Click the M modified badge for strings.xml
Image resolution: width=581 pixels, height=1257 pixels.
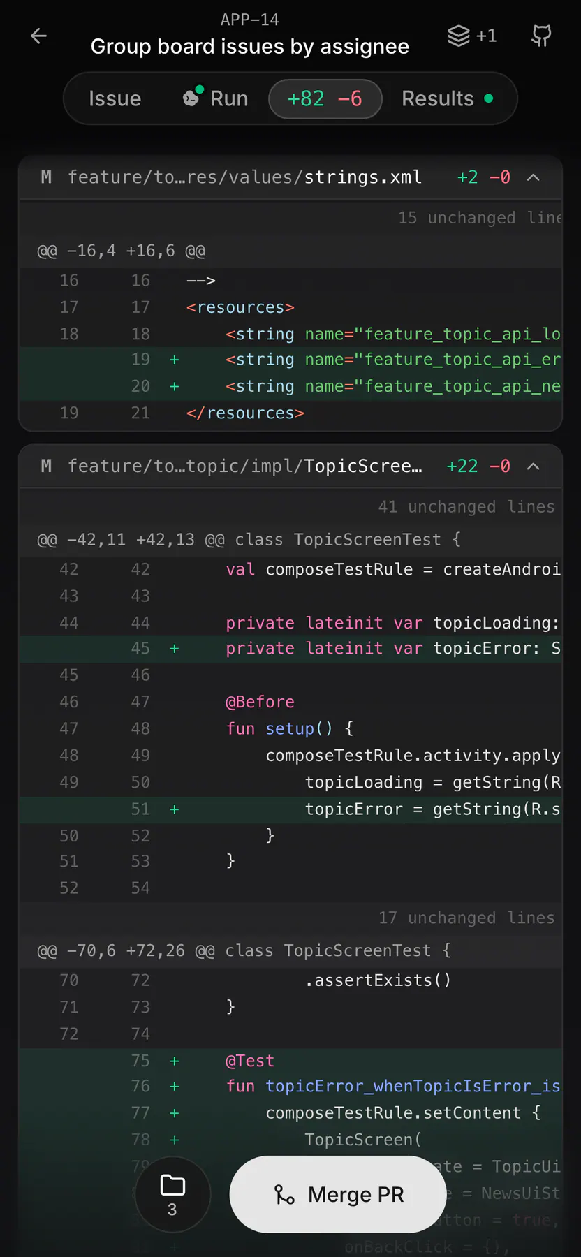click(46, 177)
